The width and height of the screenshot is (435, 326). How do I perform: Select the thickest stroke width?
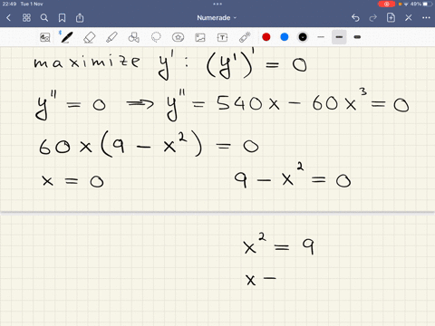(x=357, y=37)
